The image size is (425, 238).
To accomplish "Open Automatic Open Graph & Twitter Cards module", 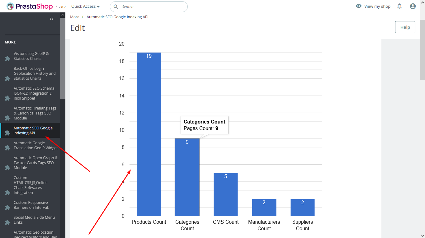I will (35, 163).
